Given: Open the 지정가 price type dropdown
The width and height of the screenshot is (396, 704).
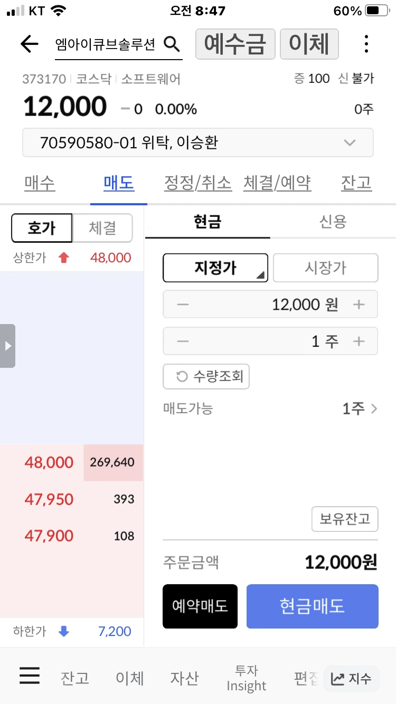Looking at the screenshot, I should (215, 268).
